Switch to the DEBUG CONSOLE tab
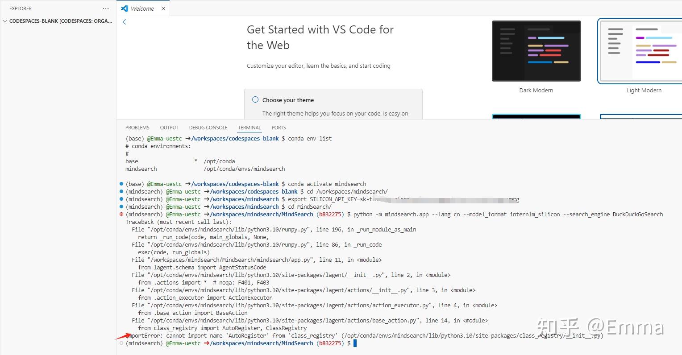 pos(208,128)
